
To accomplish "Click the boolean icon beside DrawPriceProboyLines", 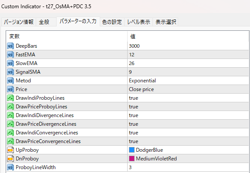I will click(x=10, y=107).
